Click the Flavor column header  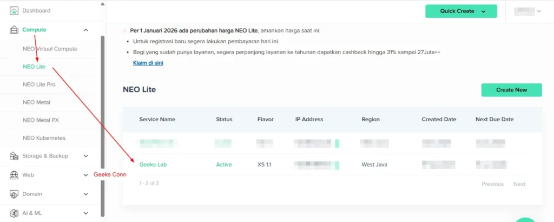pyautogui.click(x=266, y=120)
